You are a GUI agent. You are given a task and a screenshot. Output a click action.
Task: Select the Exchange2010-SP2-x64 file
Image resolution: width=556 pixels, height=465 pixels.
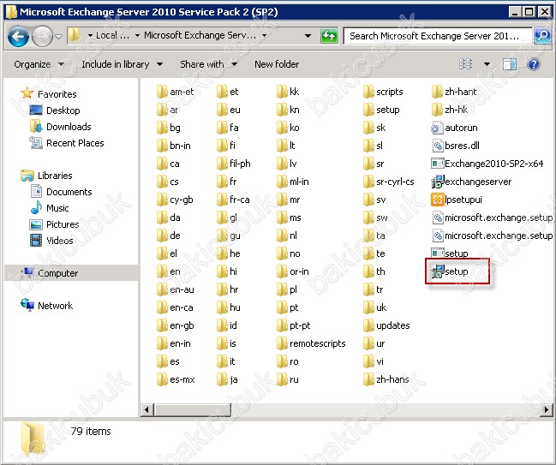[x=487, y=164]
